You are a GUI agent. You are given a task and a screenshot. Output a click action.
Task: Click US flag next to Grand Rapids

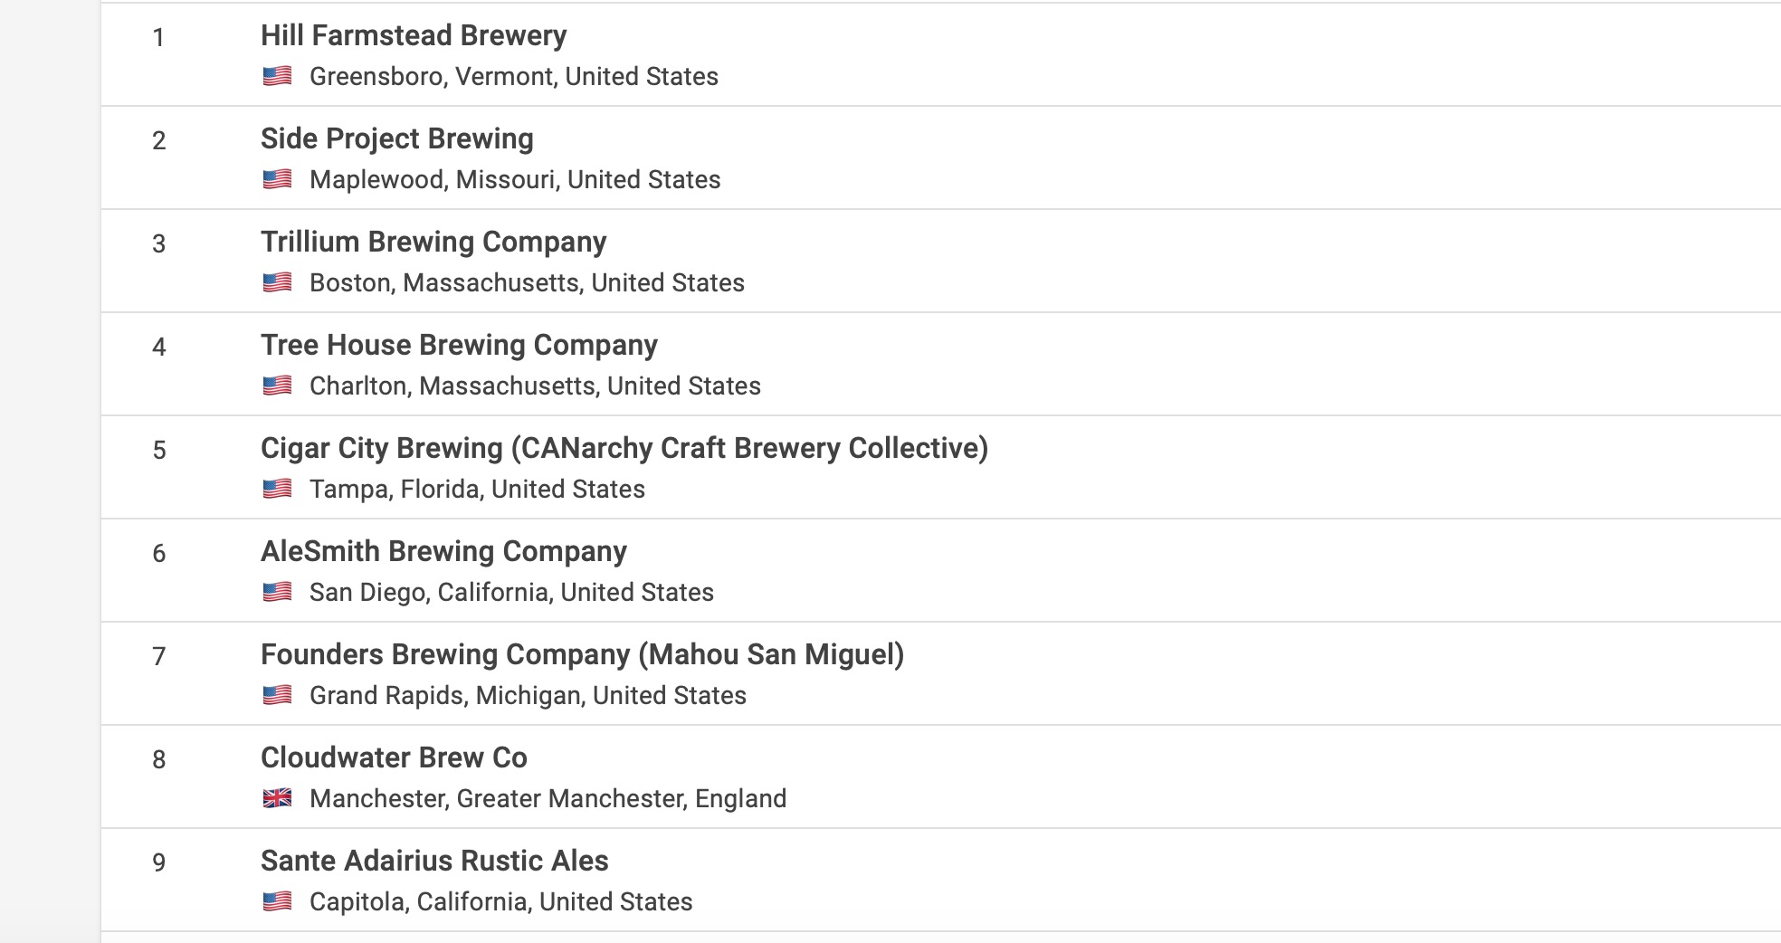click(277, 695)
